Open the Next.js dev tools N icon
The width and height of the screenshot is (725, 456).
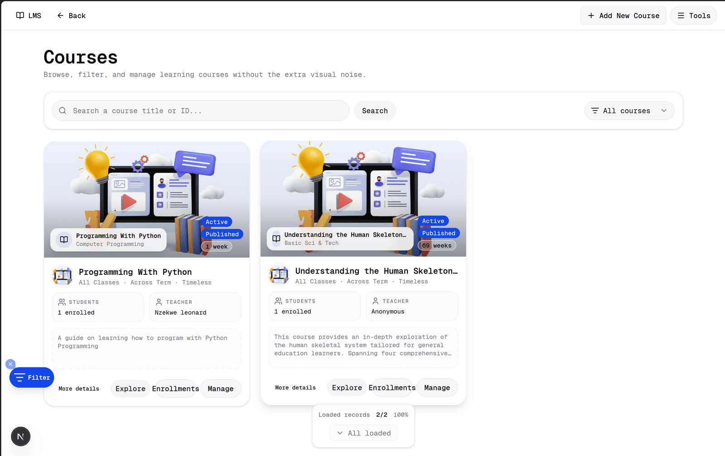click(x=20, y=437)
